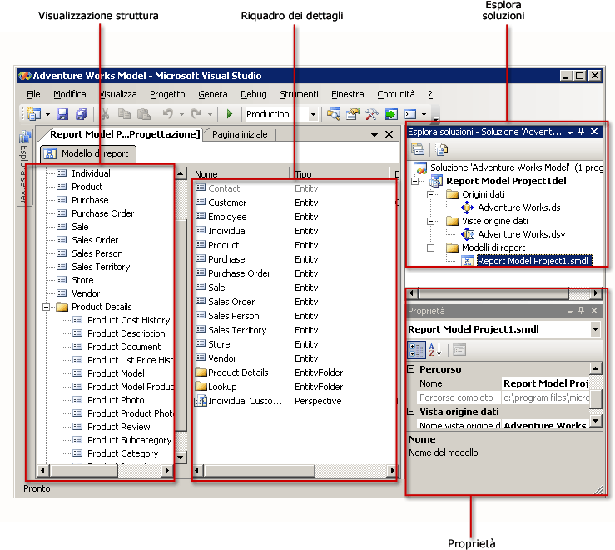Screen dimensions: 615x550
Task: Collapse the Vista origine dati property category
Action: (x=410, y=412)
